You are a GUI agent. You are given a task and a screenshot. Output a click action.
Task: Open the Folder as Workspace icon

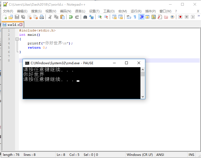click(x=166, y=17)
